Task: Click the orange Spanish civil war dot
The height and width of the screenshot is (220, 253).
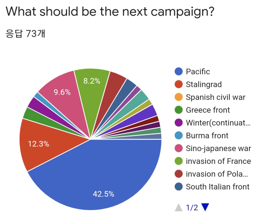Action: 179,97
